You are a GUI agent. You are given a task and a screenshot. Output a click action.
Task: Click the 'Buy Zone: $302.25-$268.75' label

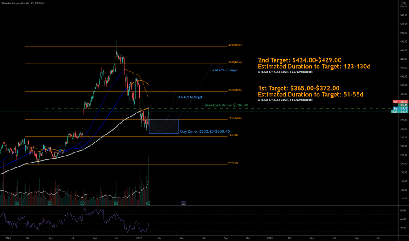(205, 131)
